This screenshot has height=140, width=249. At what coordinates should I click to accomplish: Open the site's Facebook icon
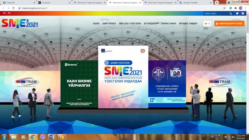[x=243, y=14]
